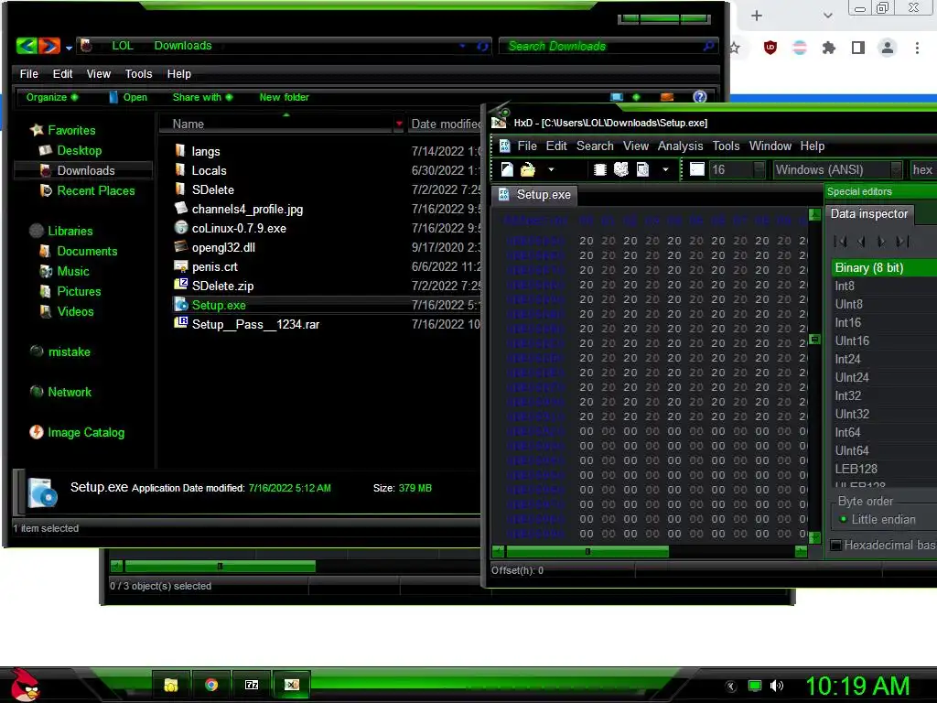Click the Downloads breadcrumb in the address bar
This screenshot has width=937, height=703.
[183, 46]
